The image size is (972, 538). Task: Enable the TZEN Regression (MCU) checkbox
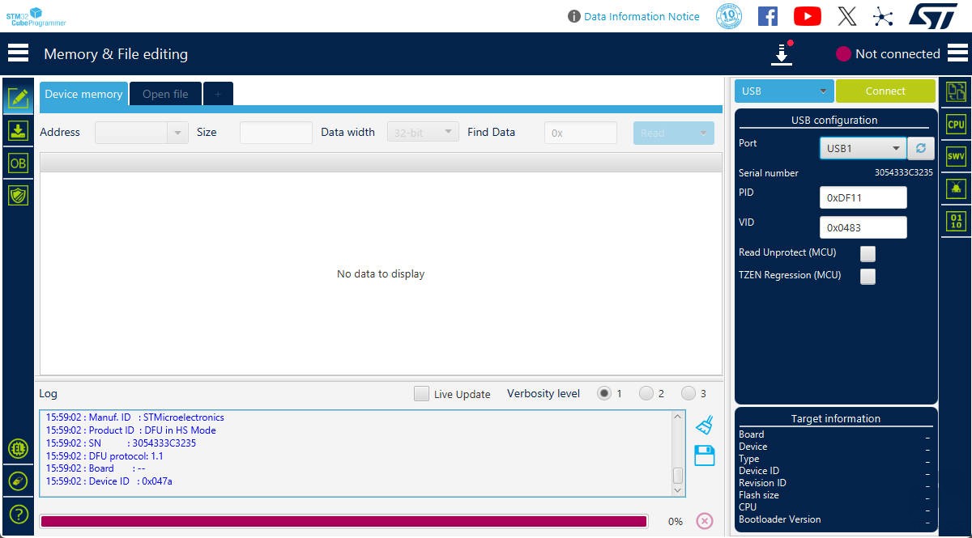[868, 277]
